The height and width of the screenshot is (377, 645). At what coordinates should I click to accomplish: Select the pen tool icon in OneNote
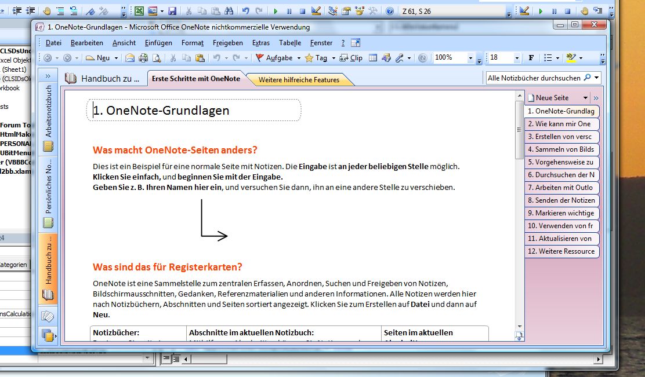click(x=400, y=58)
